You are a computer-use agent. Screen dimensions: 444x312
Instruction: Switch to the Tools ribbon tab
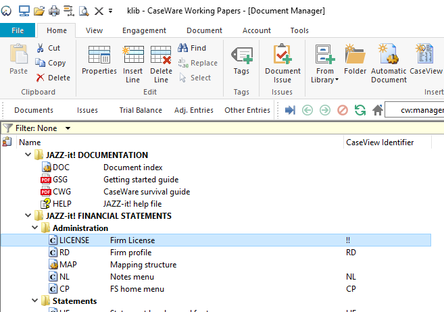[x=299, y=30]
